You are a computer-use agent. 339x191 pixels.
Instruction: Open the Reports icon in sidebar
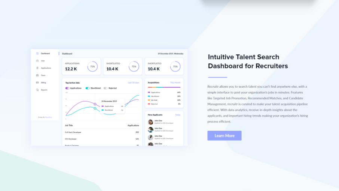[37, 90]
